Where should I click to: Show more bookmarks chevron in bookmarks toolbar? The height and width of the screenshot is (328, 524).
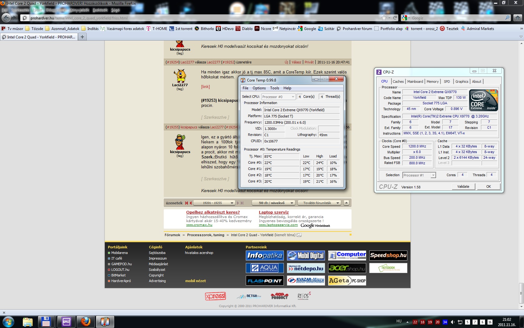tap(521, 29)
